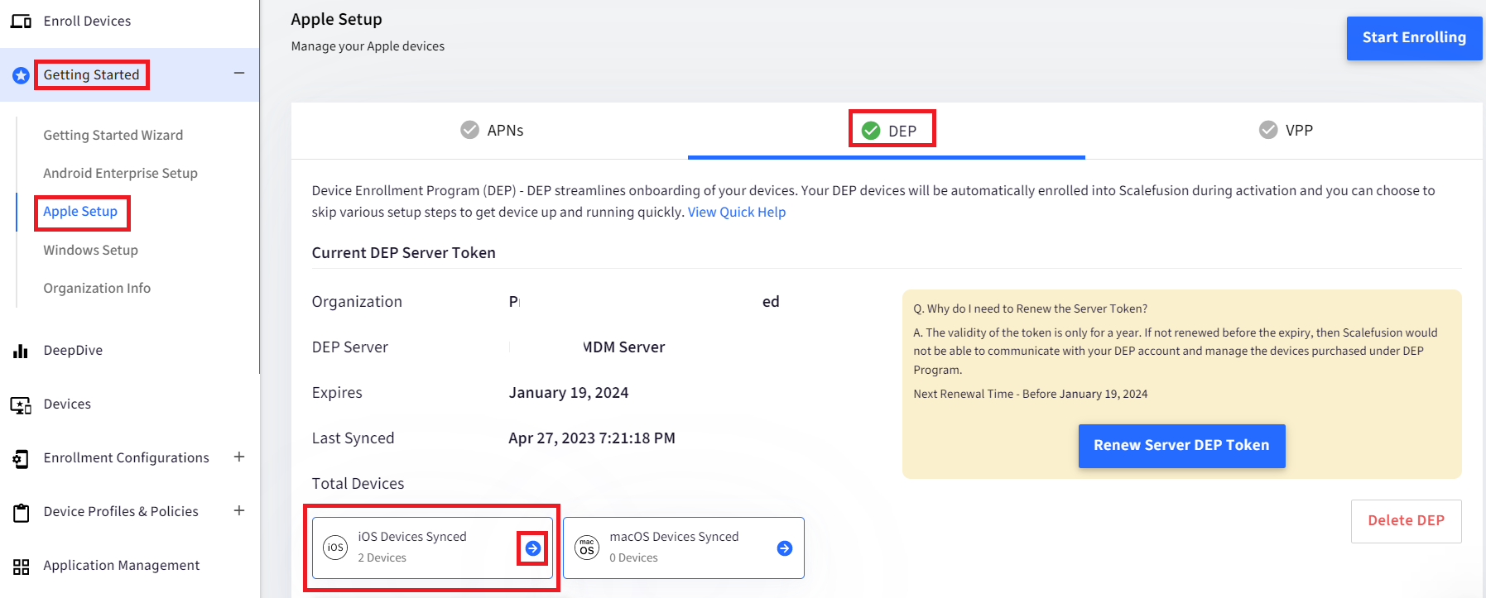Click the Getting Started label
The image size is (1486, 598).
pos(91,75)
